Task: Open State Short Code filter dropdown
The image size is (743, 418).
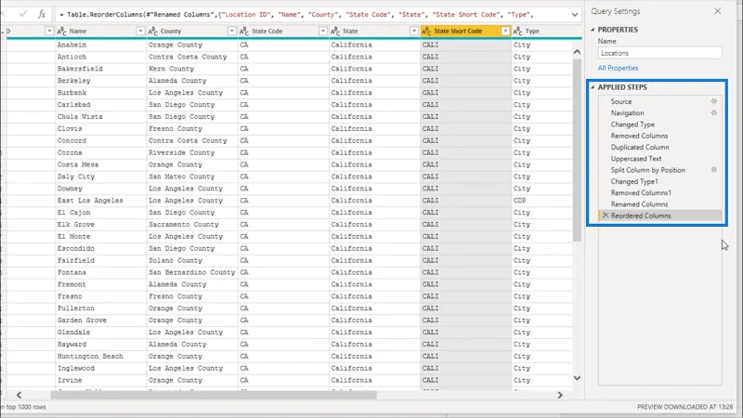Action: point(505,31)
